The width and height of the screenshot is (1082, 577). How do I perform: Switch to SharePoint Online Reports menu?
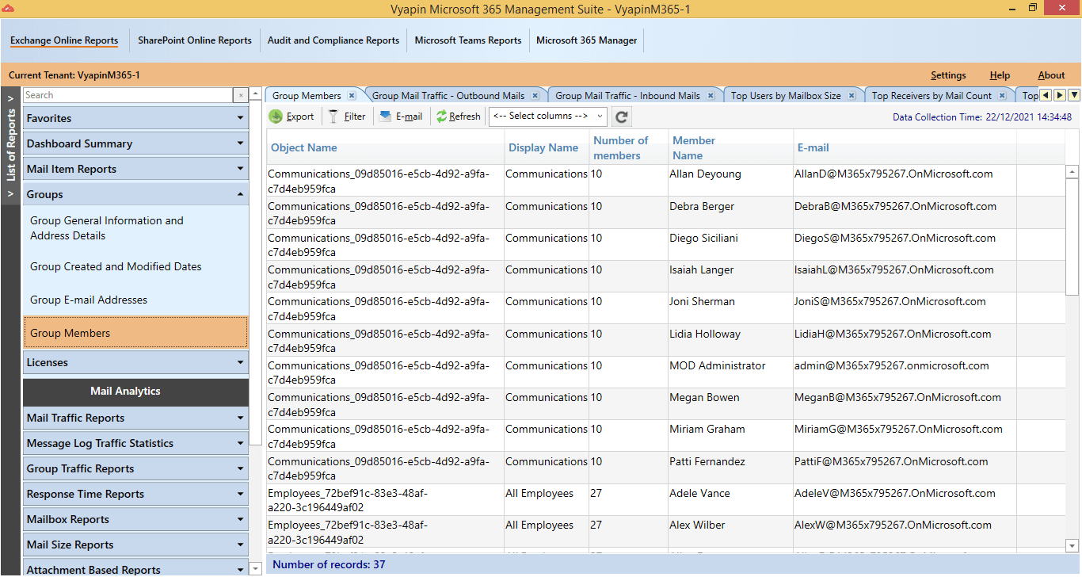(x=195, y=40)
